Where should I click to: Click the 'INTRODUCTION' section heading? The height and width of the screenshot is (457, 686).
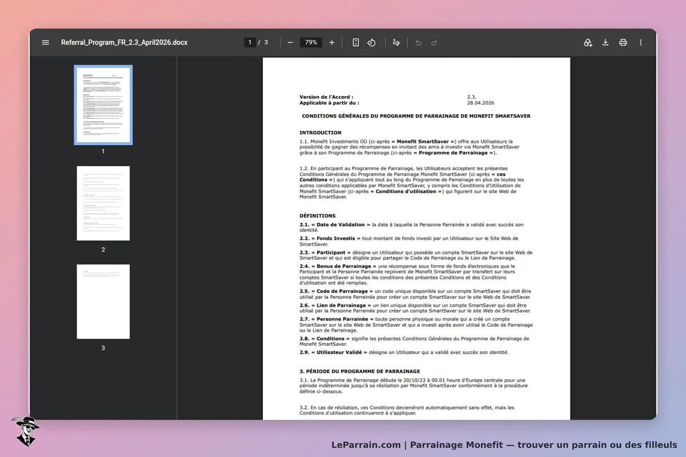pos(320,133)
